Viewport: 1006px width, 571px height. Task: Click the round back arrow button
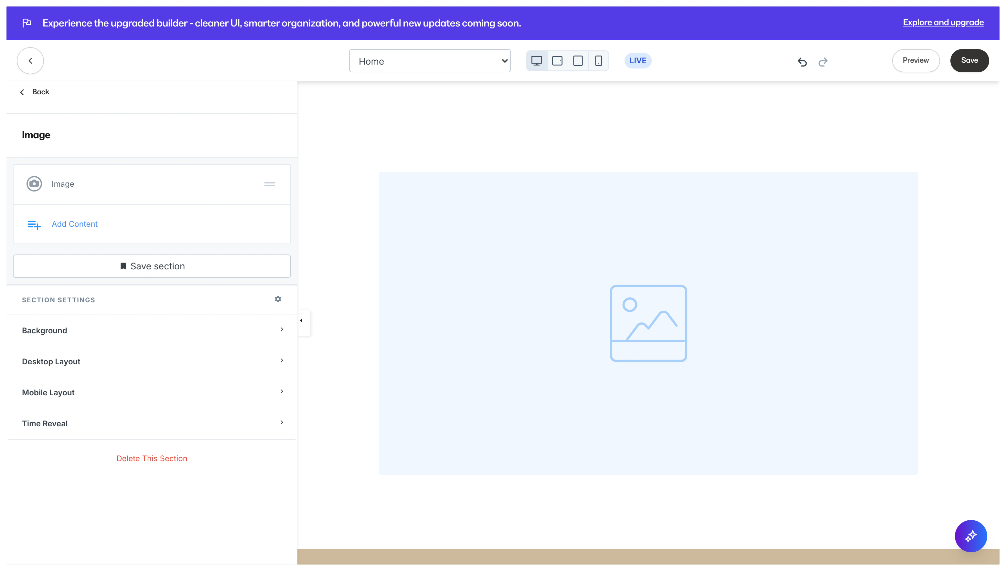pos(30,61)
